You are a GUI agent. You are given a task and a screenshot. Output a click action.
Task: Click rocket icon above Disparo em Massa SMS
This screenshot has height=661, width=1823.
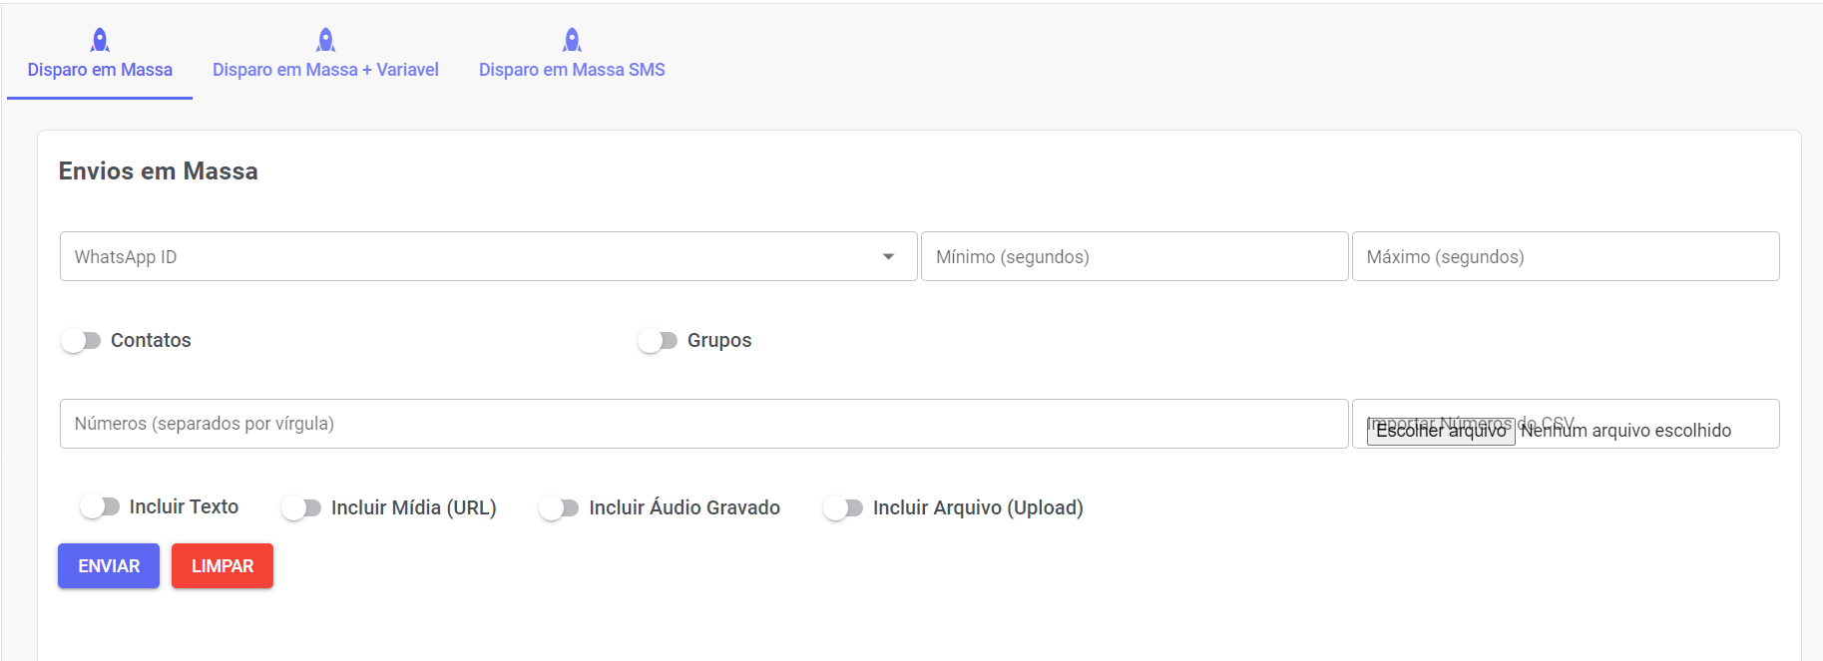tap(572, 40)
